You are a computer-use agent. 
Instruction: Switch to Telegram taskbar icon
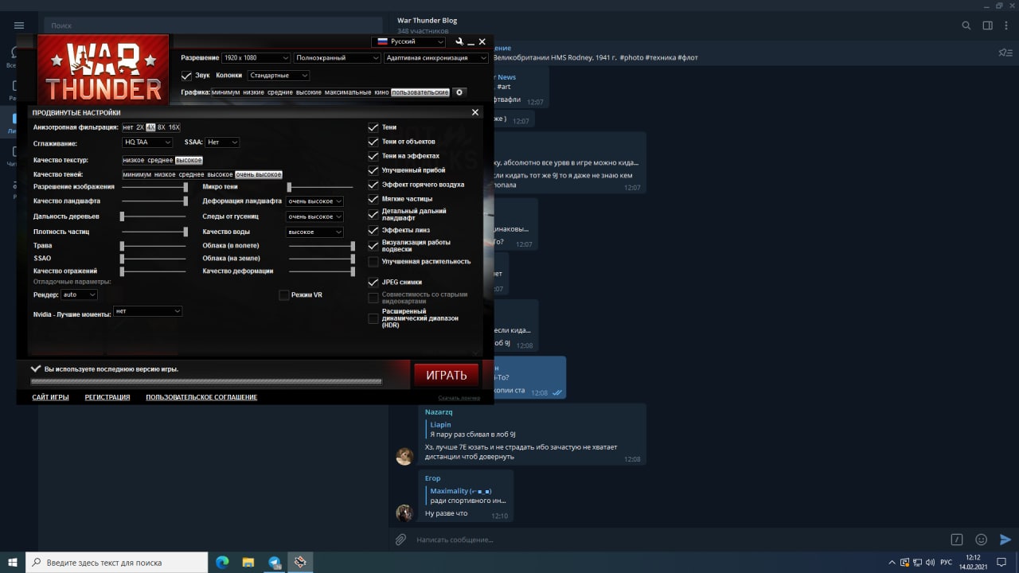click(275, 562)
